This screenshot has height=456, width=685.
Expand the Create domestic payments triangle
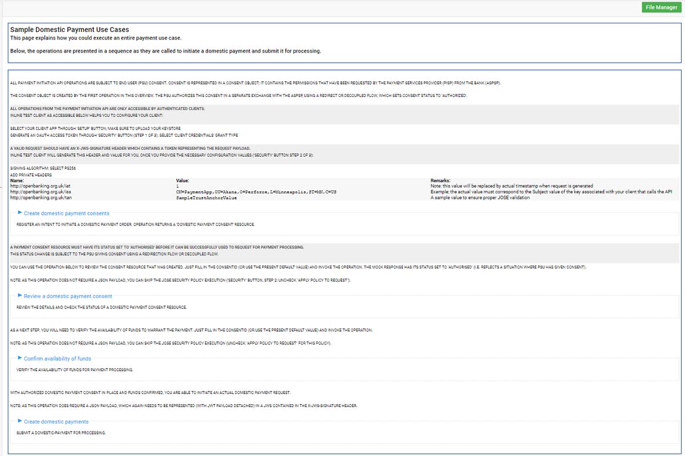(20, 422)
